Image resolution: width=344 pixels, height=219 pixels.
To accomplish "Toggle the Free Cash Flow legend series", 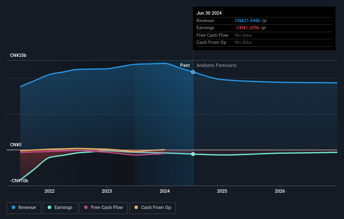I will tap(103, 208).
